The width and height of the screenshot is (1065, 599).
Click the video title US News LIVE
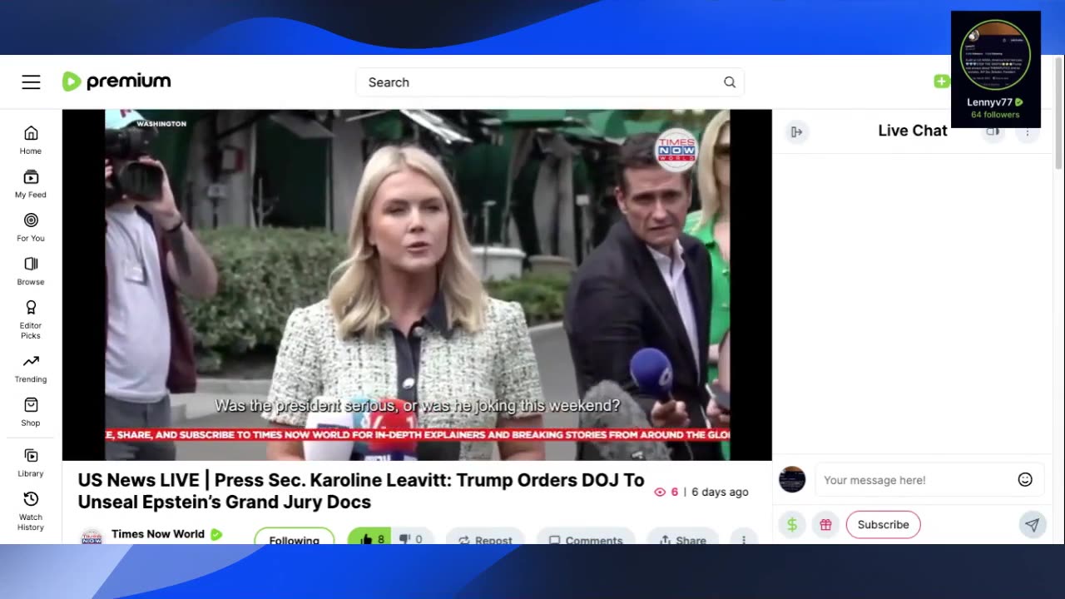coord(361,491)
